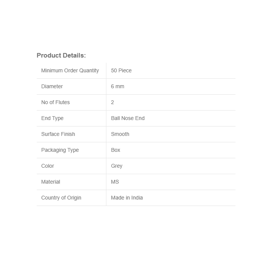Image resolution: width=265 pixels, height=265 pixels.
Task: Click the Made in India value
Action: [x=127, y=198]
